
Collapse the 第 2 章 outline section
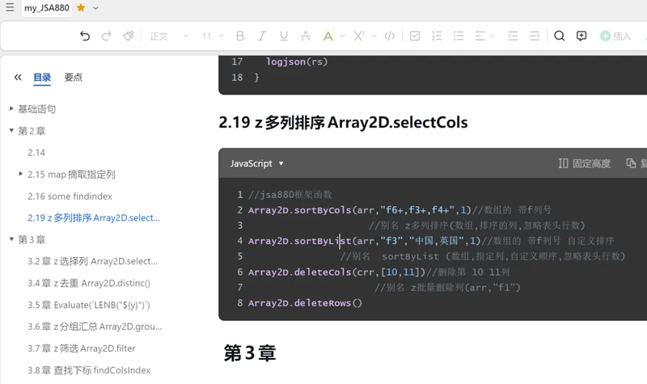click(x=11, y=130)
